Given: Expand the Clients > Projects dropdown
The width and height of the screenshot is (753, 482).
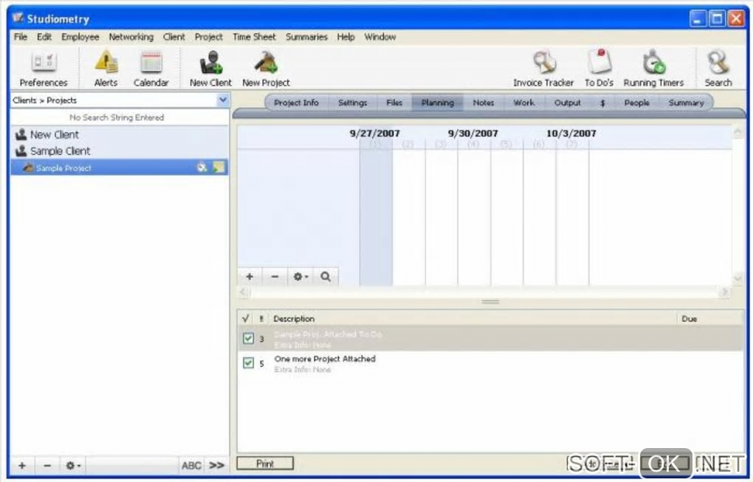Looking at the screenshot, I should [223, 100].
